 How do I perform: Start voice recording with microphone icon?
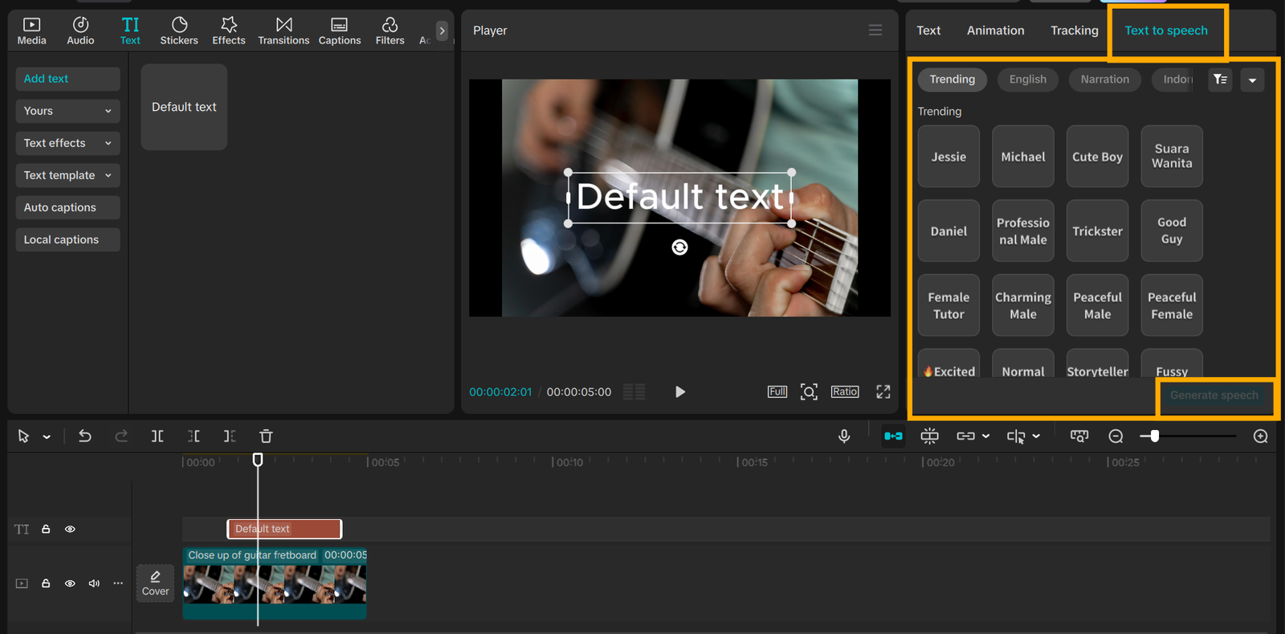[x=844, y=436]
